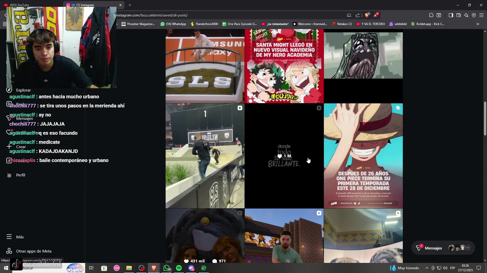
Task: Open the 'donde todo te sale brillante' post
Action: tap(284, 156)
